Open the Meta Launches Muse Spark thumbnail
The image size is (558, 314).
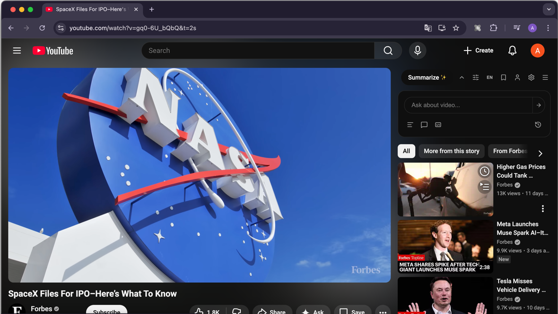[445, 246]
